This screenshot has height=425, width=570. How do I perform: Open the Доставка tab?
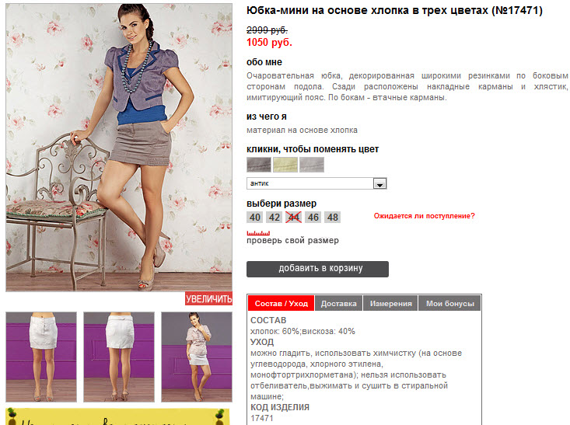pyautogui.click(x=339, y=303)
